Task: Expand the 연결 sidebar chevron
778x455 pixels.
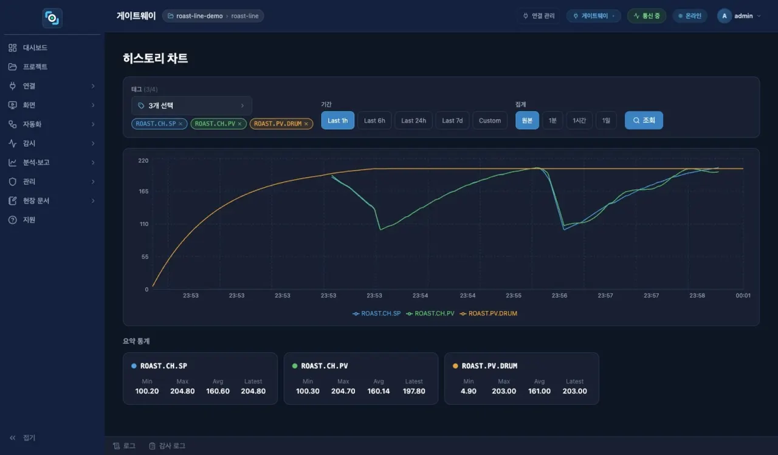Action: click(x=93, y=86)
